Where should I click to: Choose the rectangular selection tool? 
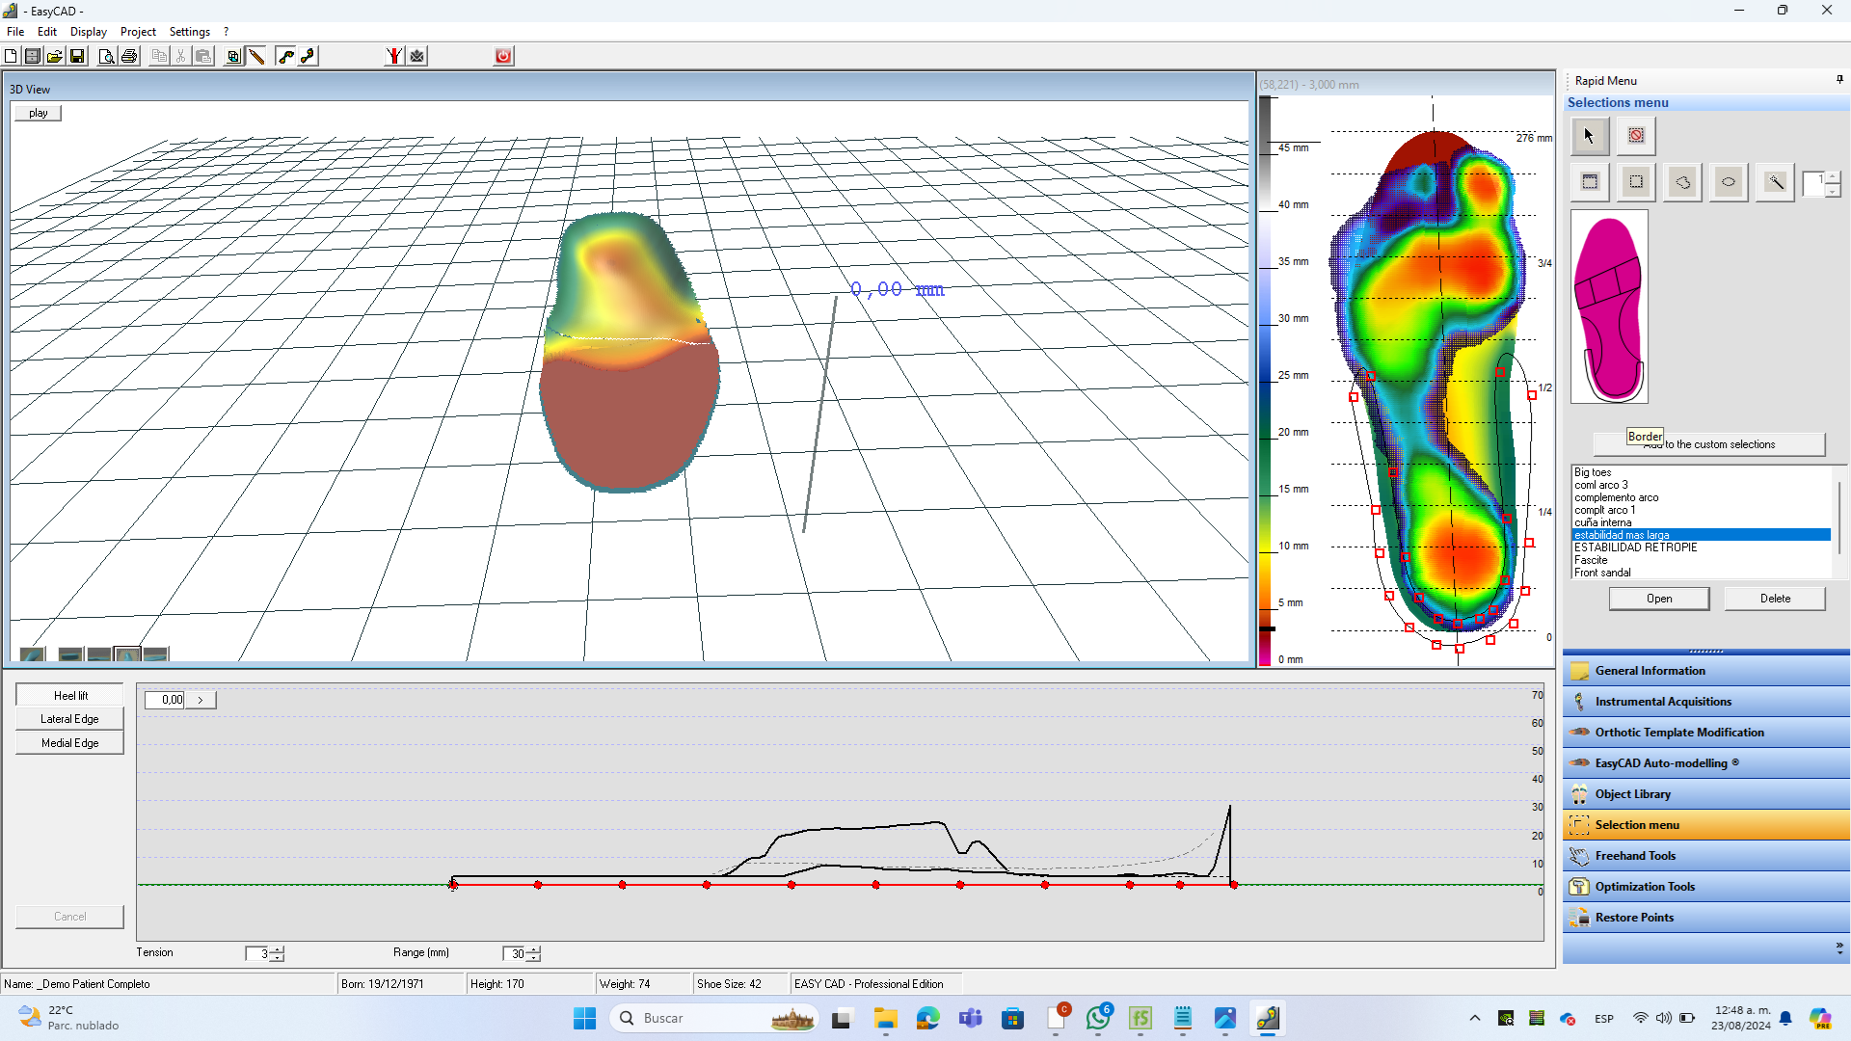[1636, 182]
